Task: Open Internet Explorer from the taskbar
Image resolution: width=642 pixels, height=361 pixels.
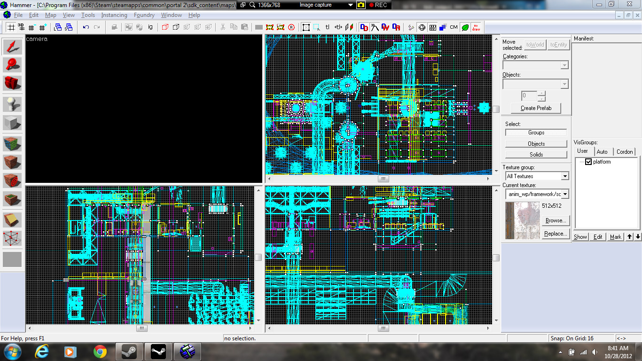Action: 42,352
